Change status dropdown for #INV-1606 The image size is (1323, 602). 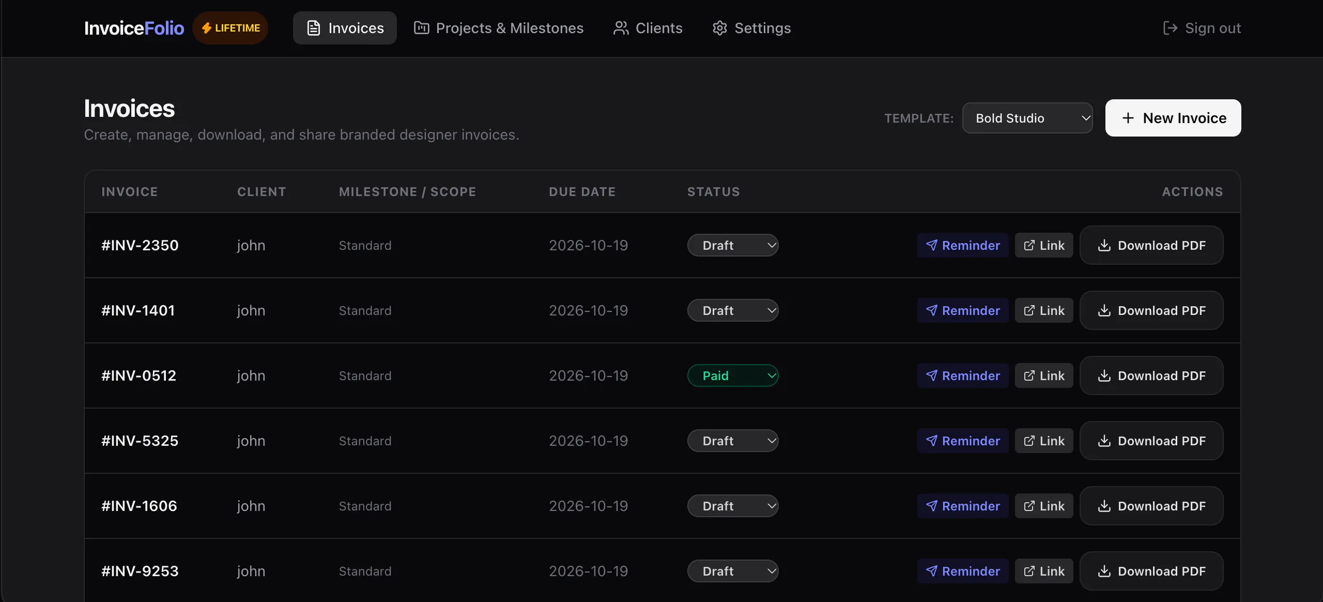click(x=733, y=506)
